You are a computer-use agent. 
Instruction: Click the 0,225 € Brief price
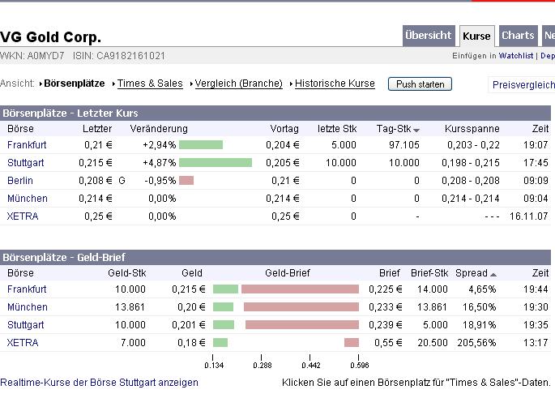coord(386,289)
